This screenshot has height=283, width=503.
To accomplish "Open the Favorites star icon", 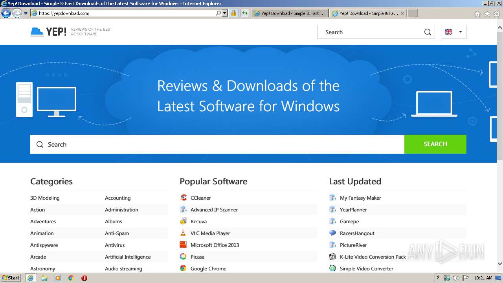I will click(487, 14).
